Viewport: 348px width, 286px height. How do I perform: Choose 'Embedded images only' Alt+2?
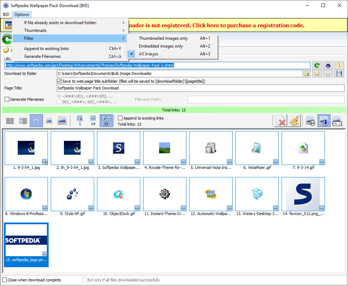[x=172, y=46]
